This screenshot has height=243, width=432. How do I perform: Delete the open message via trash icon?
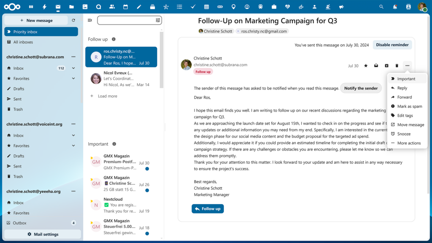(x=397, y=65)
